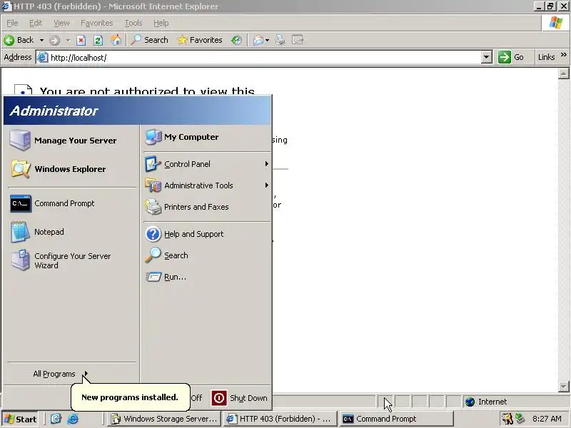Click the History icon in toolbar
The width and height of the screenshot is (571, 428).
[236, 40]
